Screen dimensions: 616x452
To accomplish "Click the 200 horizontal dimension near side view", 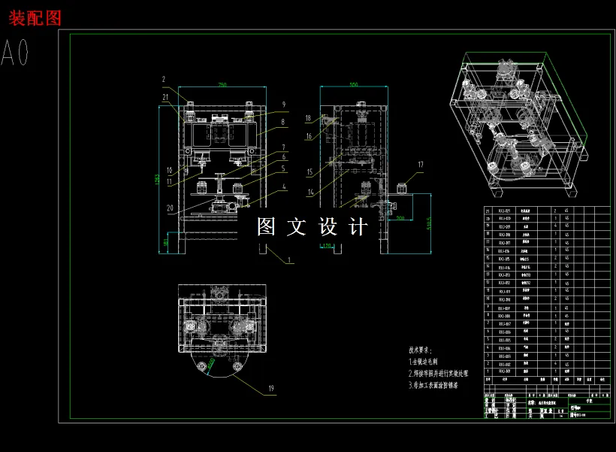I will [400, 217].
